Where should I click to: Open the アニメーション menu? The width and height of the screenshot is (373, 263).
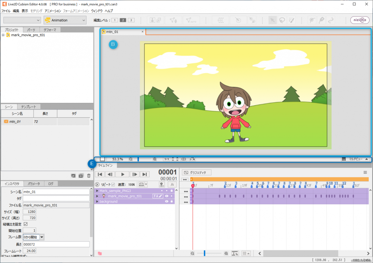[53, 11]
